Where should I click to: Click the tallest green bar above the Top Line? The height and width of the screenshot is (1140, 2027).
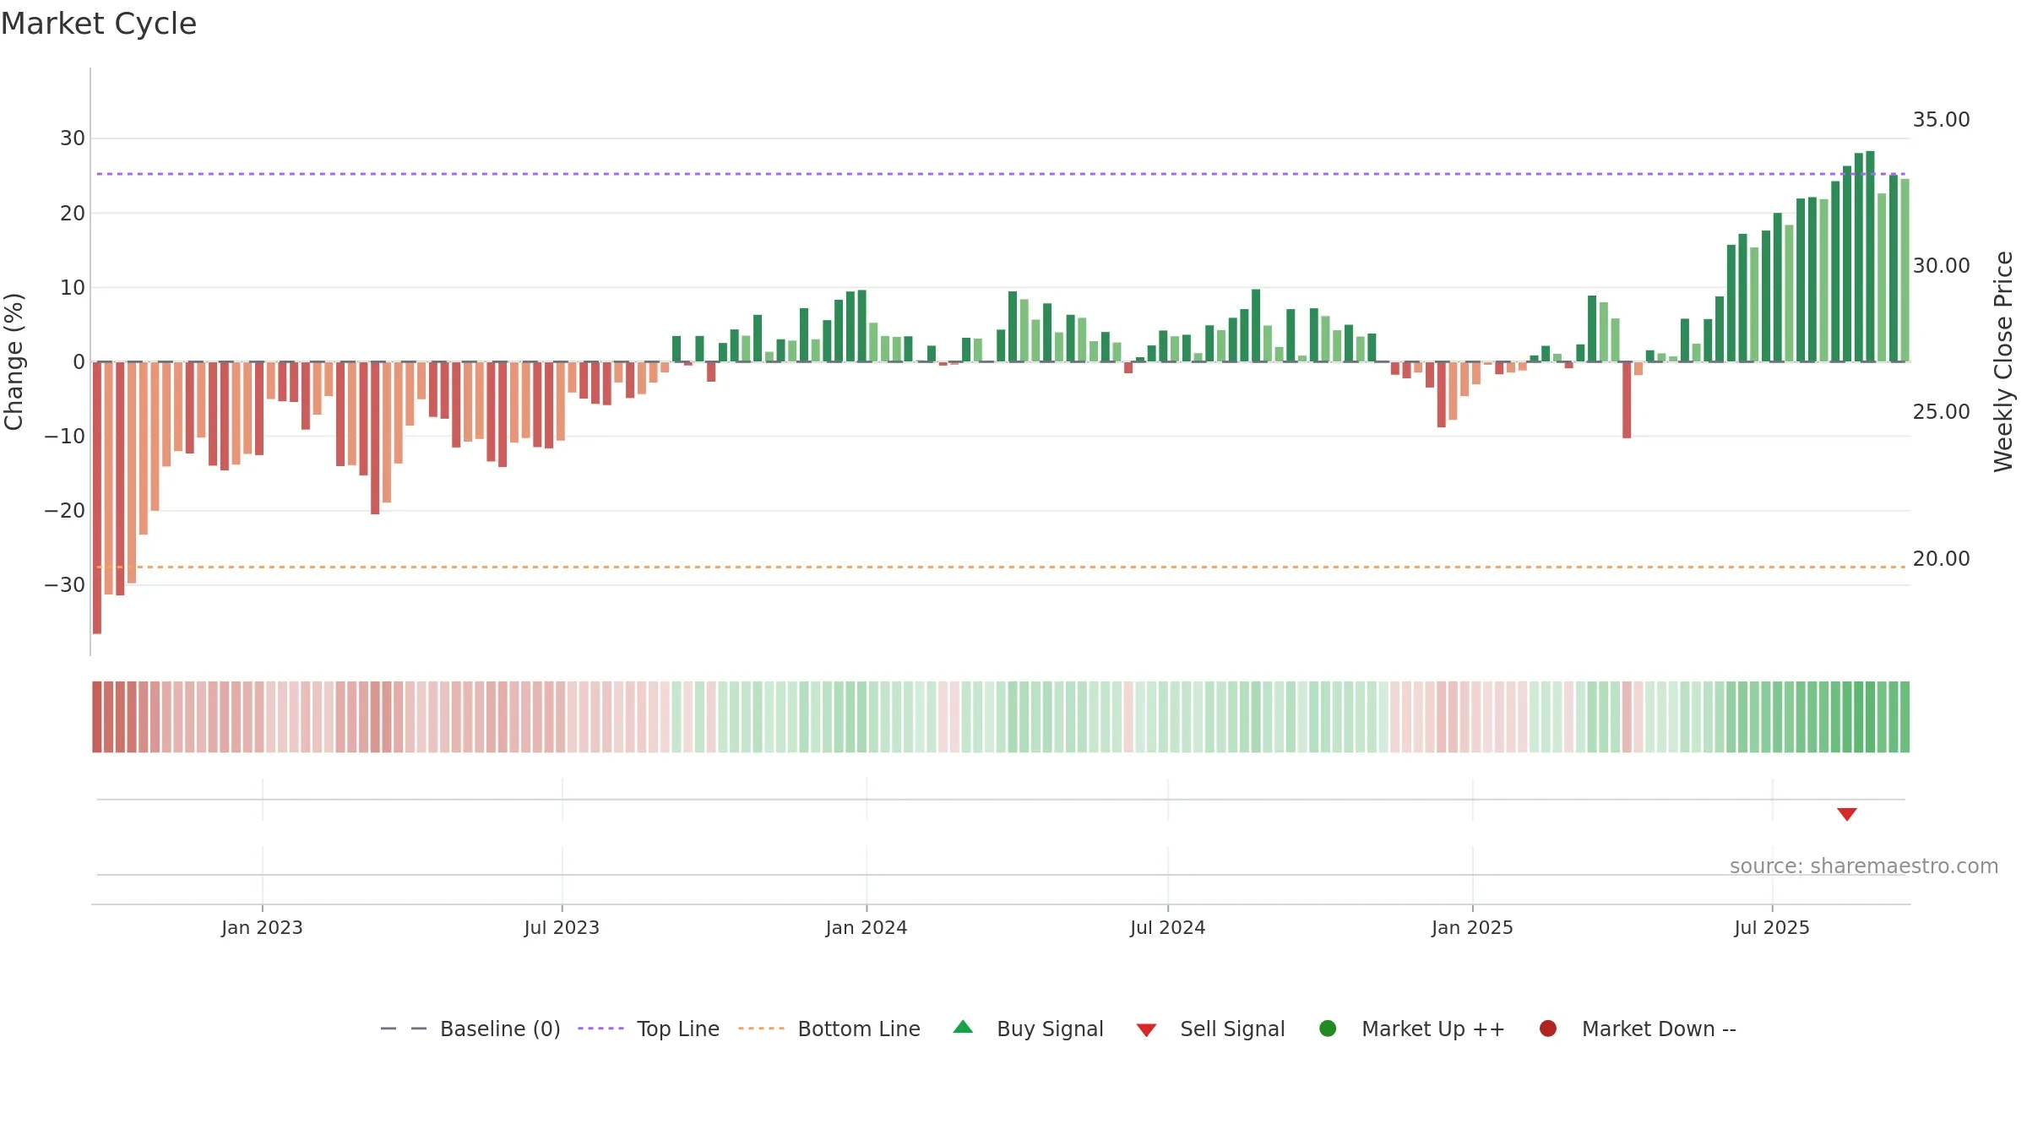pos(1870,256)
